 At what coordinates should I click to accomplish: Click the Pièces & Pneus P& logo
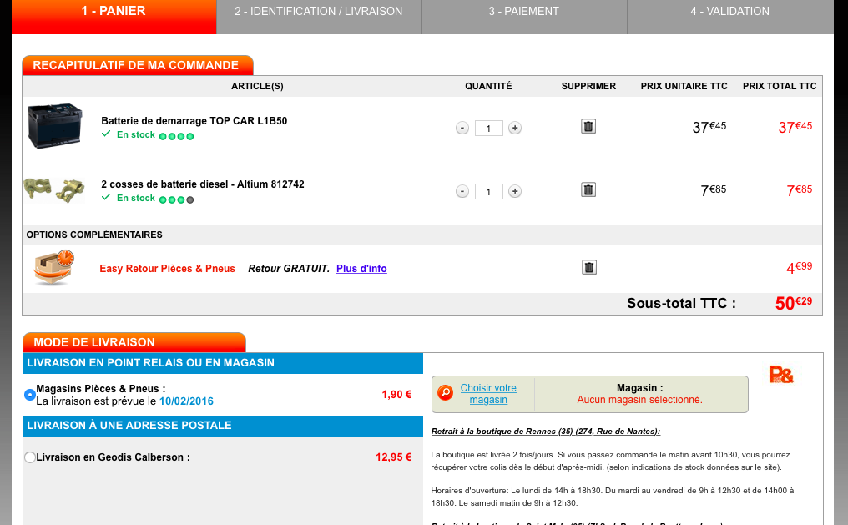[x=781, y=374]
